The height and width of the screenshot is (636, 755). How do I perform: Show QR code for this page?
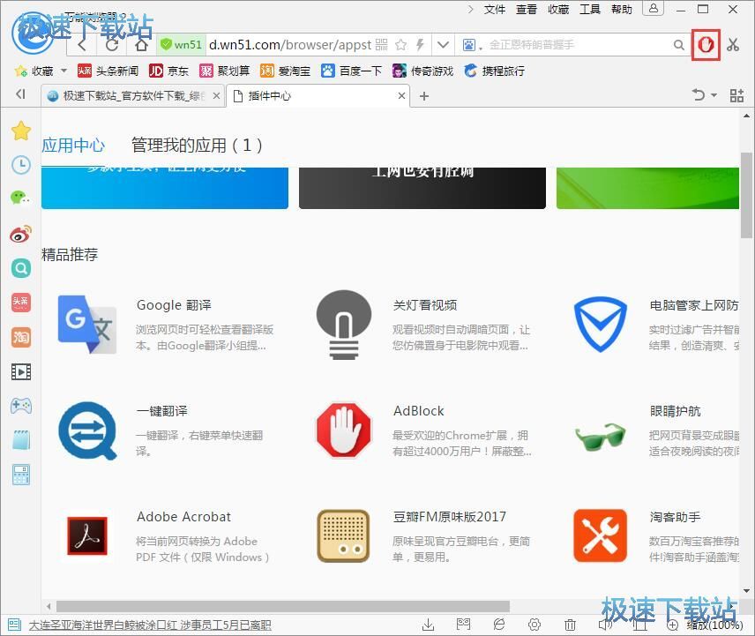coord(381,45)
